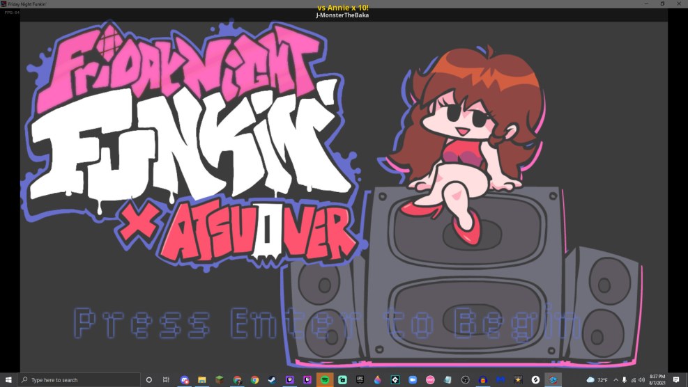The image size is (688, 387).
Task: Open Cortana from the taskbar
Action: pos(148,380)
